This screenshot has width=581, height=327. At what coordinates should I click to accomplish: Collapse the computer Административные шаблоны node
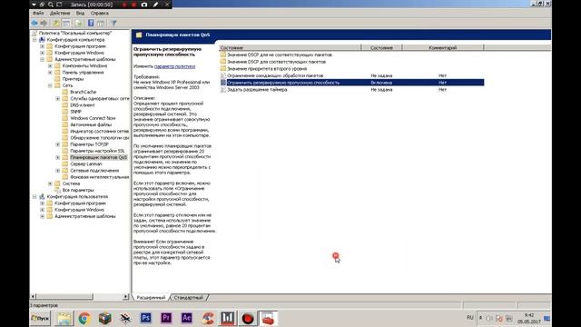pyautogui.click(x=43, y=59)
